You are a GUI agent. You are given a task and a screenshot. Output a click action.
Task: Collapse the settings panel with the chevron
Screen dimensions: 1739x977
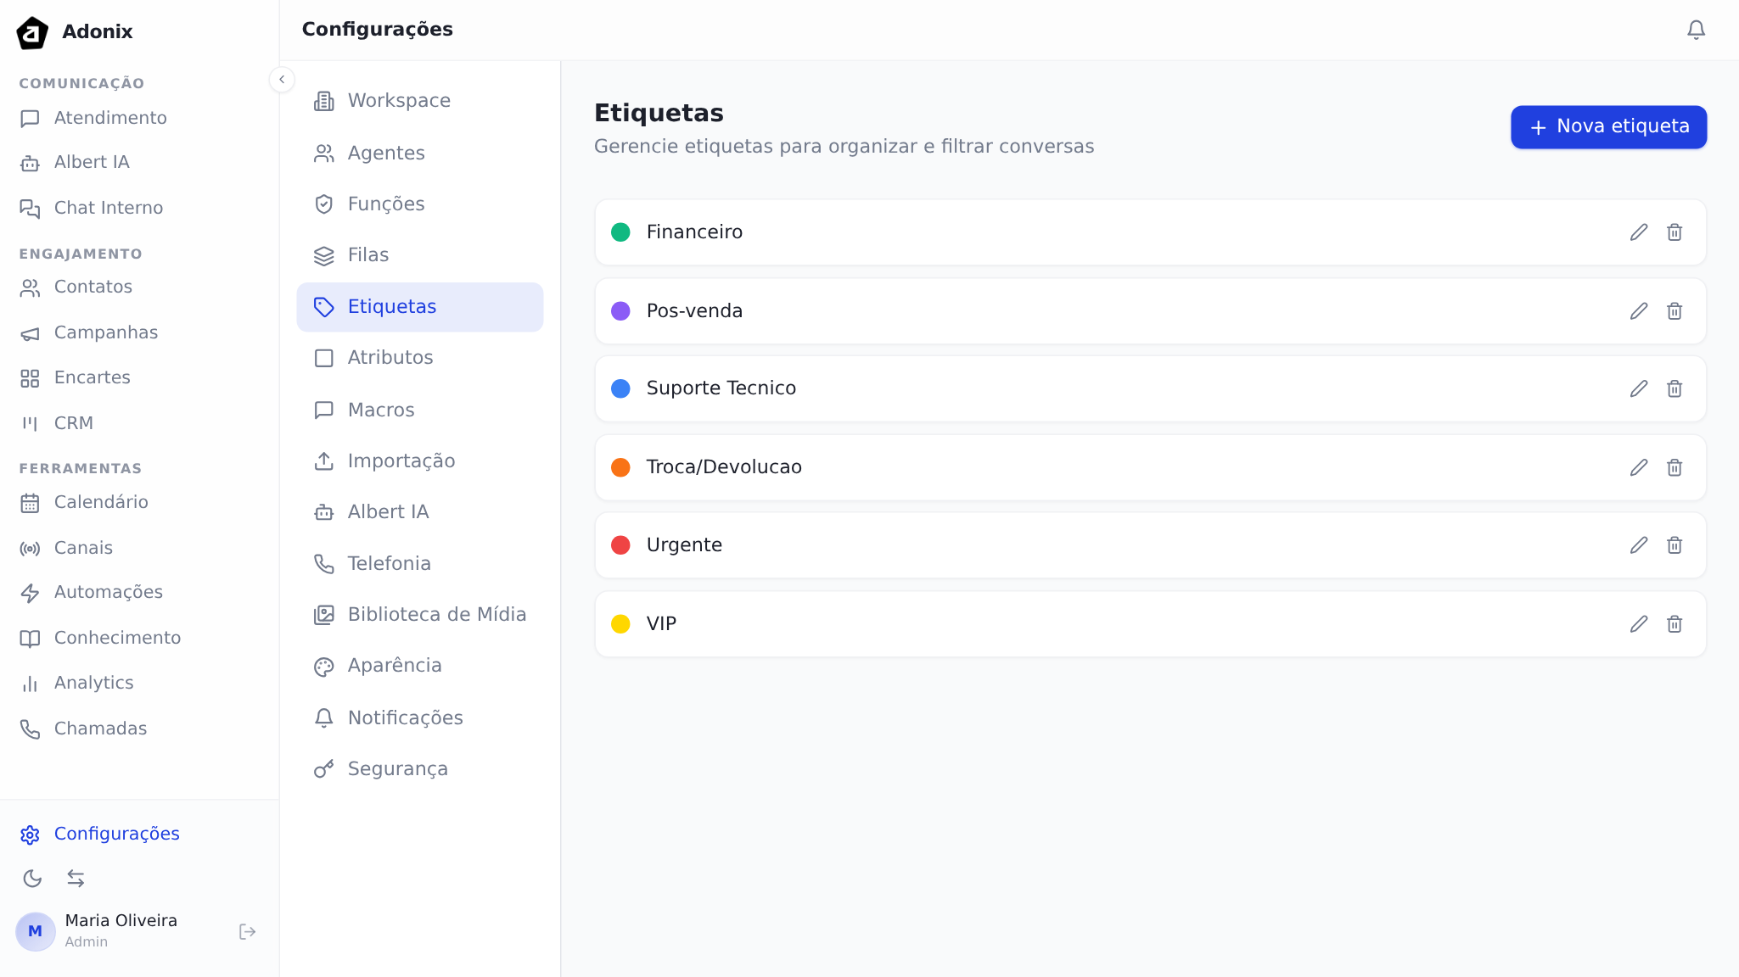[x=282, y=79]
